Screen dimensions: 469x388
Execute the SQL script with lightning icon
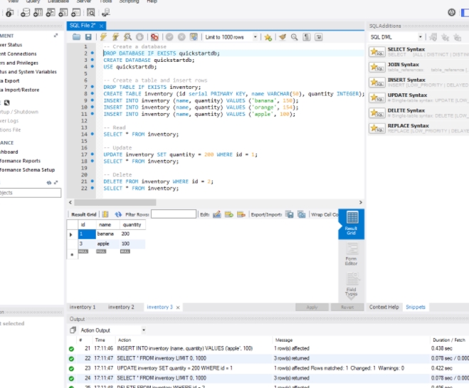[104, 37]
